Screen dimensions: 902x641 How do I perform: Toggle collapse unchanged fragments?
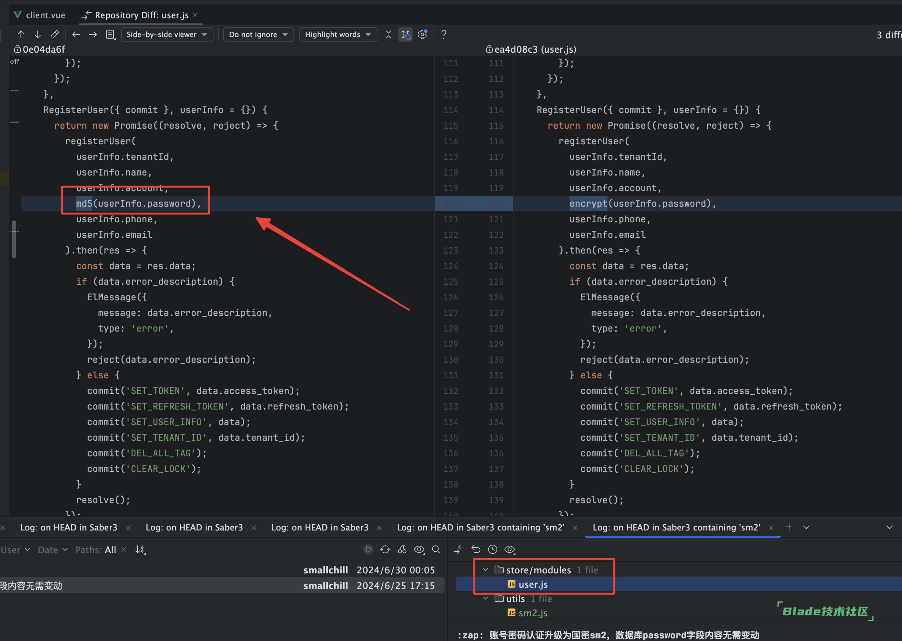[389, 35]
